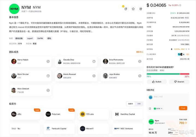This screenshot has width=196, height=137.
Task: Click the Maven11 dark logo
Action: pyautogui.click(x=82, y=129)
